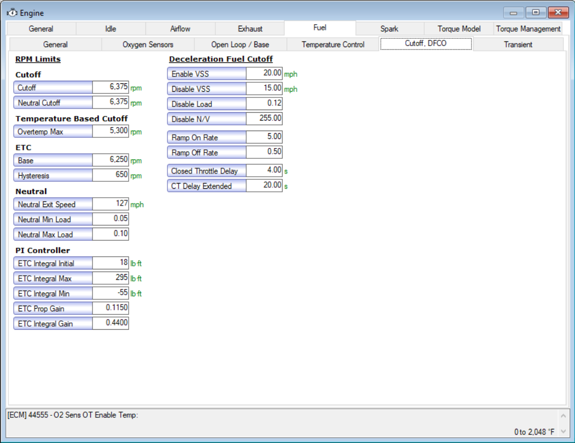Open the Torque Management tab
This screenshot has height=443, width=575.
528,29
